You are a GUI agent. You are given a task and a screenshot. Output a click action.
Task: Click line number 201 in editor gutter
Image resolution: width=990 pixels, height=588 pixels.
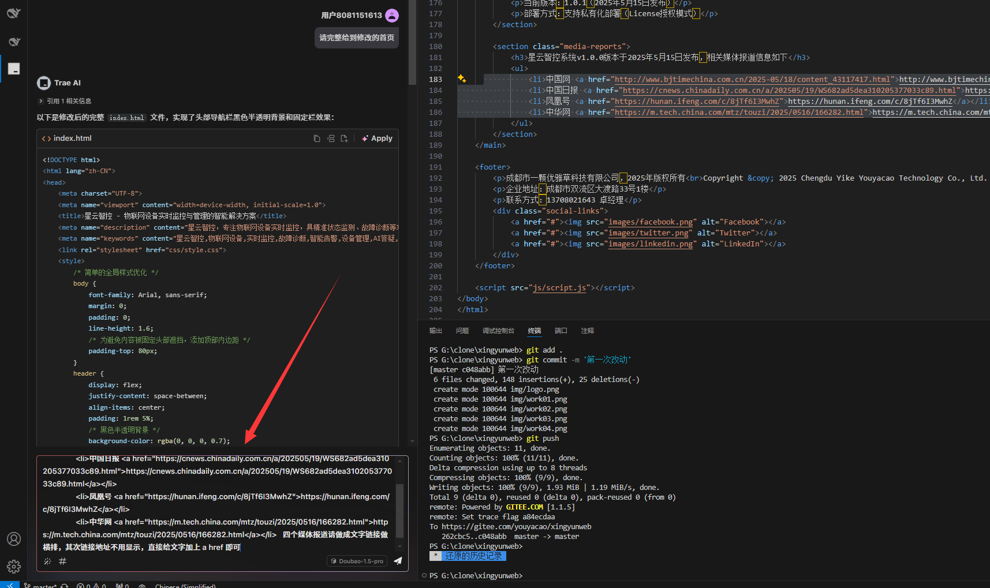pyautogui.click(x=435, y=277)
